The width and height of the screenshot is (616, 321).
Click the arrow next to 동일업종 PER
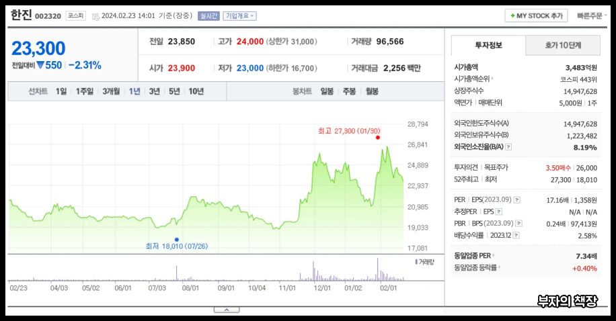pos(494,255)
